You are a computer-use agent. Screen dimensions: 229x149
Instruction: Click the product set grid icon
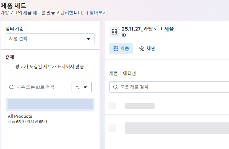(x=114, y=32)
